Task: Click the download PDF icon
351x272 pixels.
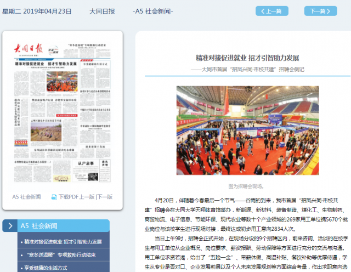Action: click(54, 197)
